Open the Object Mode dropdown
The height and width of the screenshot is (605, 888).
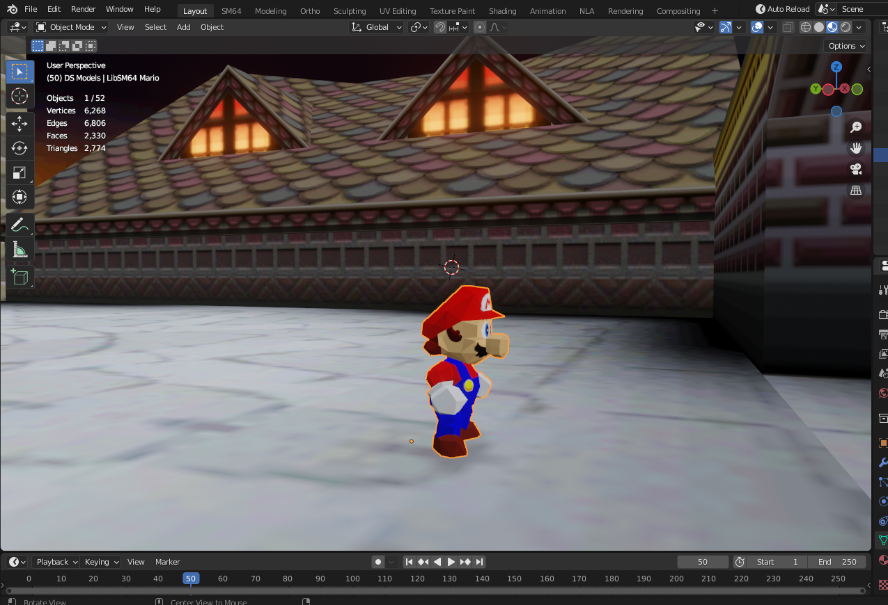70,26
